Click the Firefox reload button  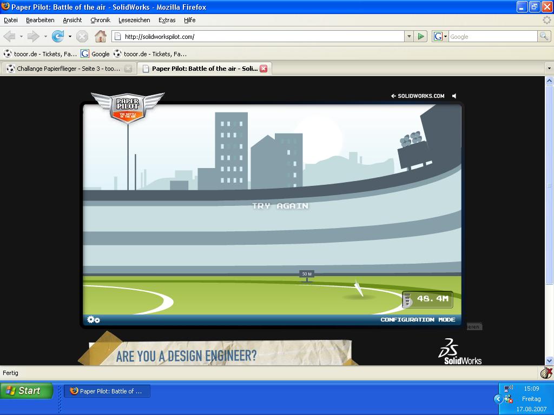coord(57,36)
